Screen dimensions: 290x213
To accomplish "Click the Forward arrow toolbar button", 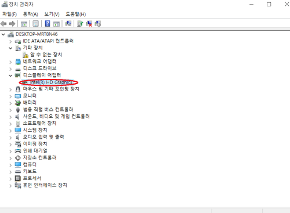I will tap(12, 24).
